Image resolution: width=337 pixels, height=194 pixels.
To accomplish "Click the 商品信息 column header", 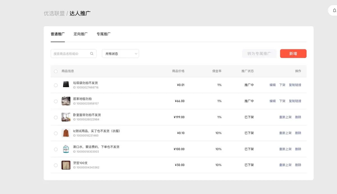I will point(68,71).
